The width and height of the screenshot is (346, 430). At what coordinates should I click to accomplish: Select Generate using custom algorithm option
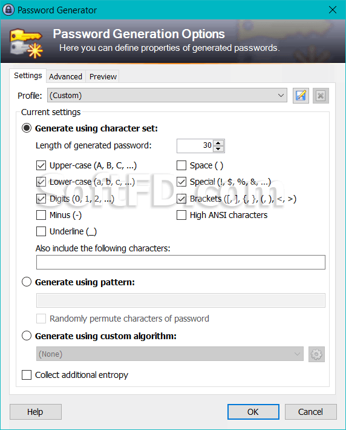point(27,336)
